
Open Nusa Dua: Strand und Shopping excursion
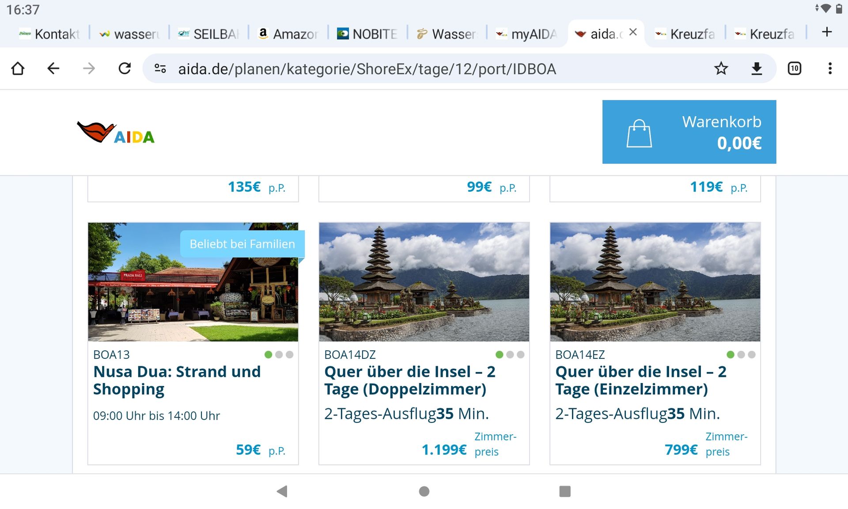177,380
